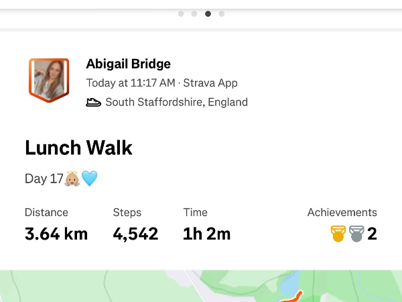Click the walking shoe activity icon
Image resolution: width=402 pixels, height=302 pixels.
[x=94, y=103]
